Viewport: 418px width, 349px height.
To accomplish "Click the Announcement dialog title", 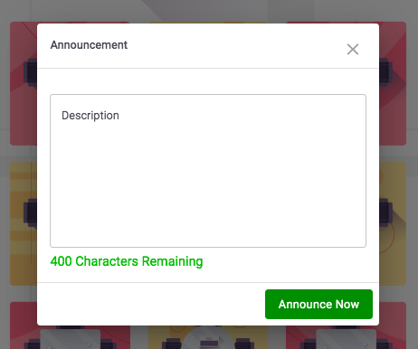I will click(x=89, y=45).
